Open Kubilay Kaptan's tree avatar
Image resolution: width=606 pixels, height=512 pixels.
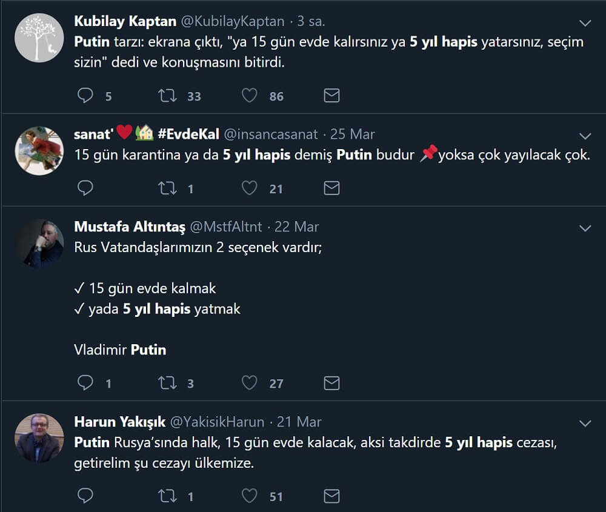click(x=39, y=38)
